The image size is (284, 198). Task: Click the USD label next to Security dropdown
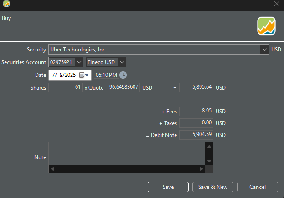(x=276, y=50)
